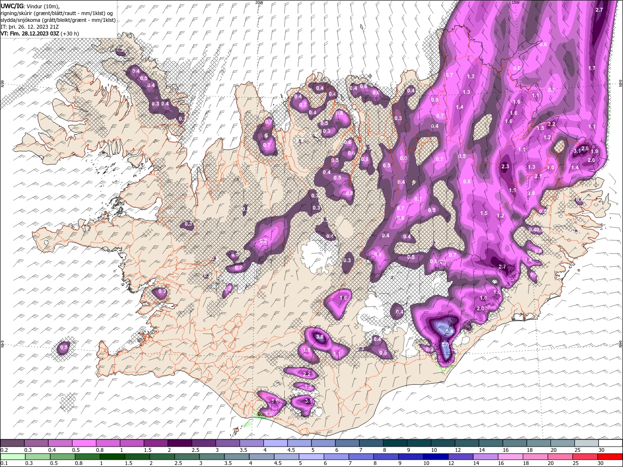Click the 2.9 precipitation value on the map
Viewport: 623px width, 467px height.
coord(585,149)
